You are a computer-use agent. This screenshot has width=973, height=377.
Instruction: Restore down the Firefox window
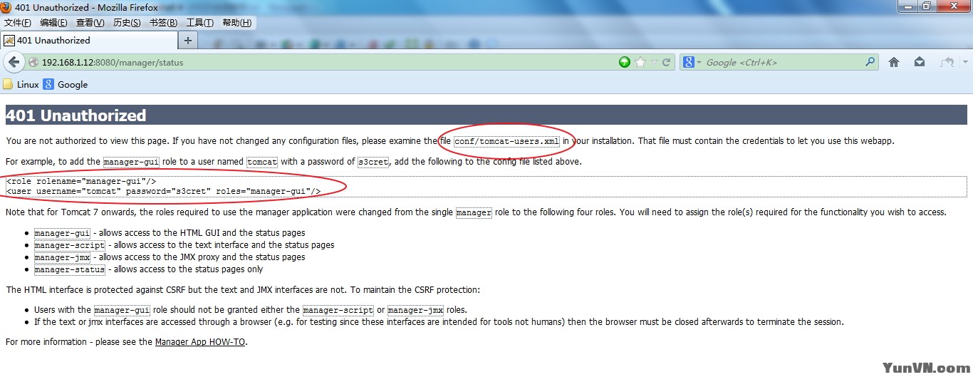coord(927,6)
